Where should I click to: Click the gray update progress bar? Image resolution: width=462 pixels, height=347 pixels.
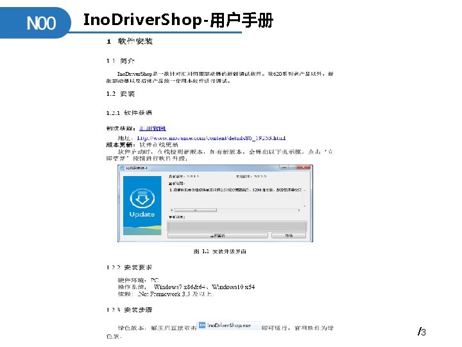tap(237, 226)
